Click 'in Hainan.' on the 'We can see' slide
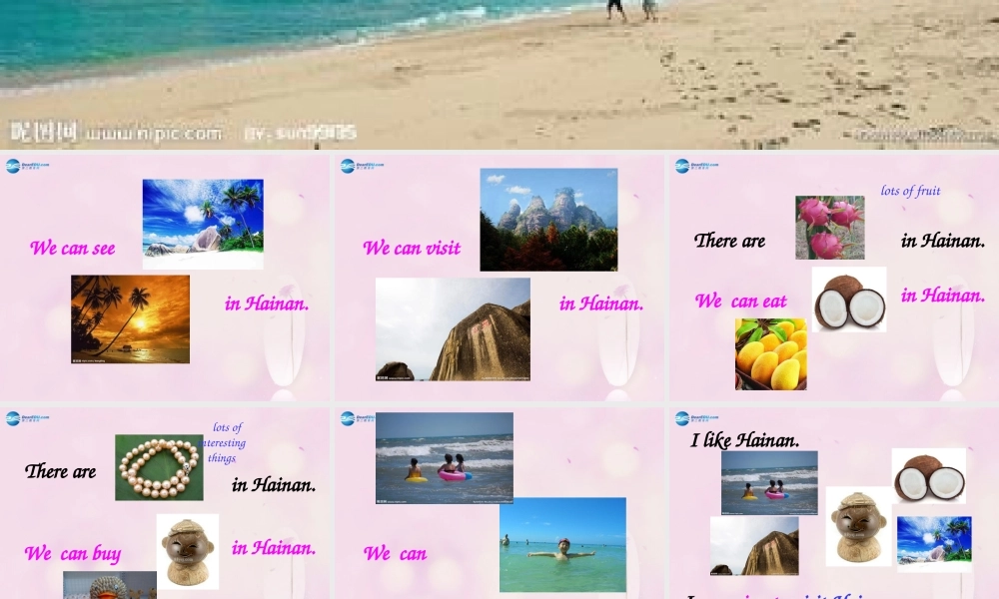The height and width of the screenshot is (599, 999). [267, 303]
